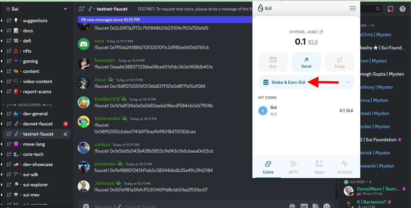The width and height of the screenshot is (411, 208).
Task: Click the invite icon on testnet-faucet channel
Action: coord(66,134)
